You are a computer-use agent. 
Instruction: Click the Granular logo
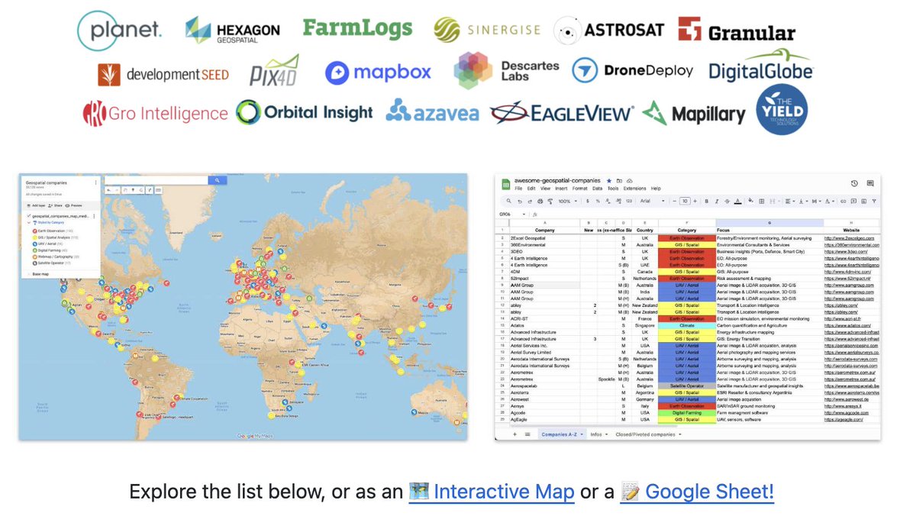point(737,31)
